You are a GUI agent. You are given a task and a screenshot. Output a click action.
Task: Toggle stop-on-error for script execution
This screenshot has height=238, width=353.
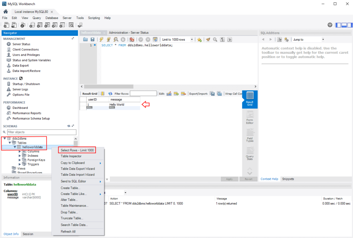[132, 40]
